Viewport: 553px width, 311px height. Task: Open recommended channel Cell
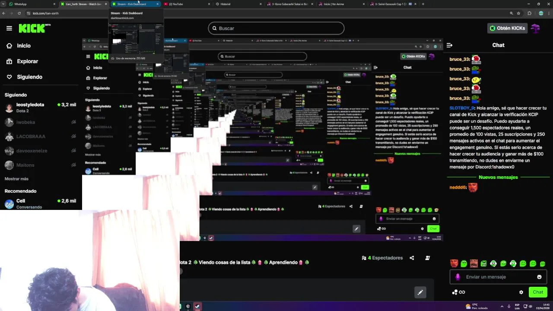[x=40, y=203]
